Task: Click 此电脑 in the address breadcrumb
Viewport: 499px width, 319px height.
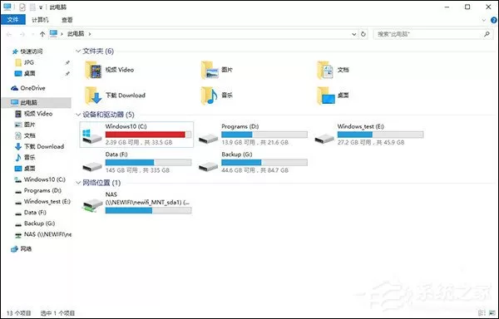Action: click(76, 34)
